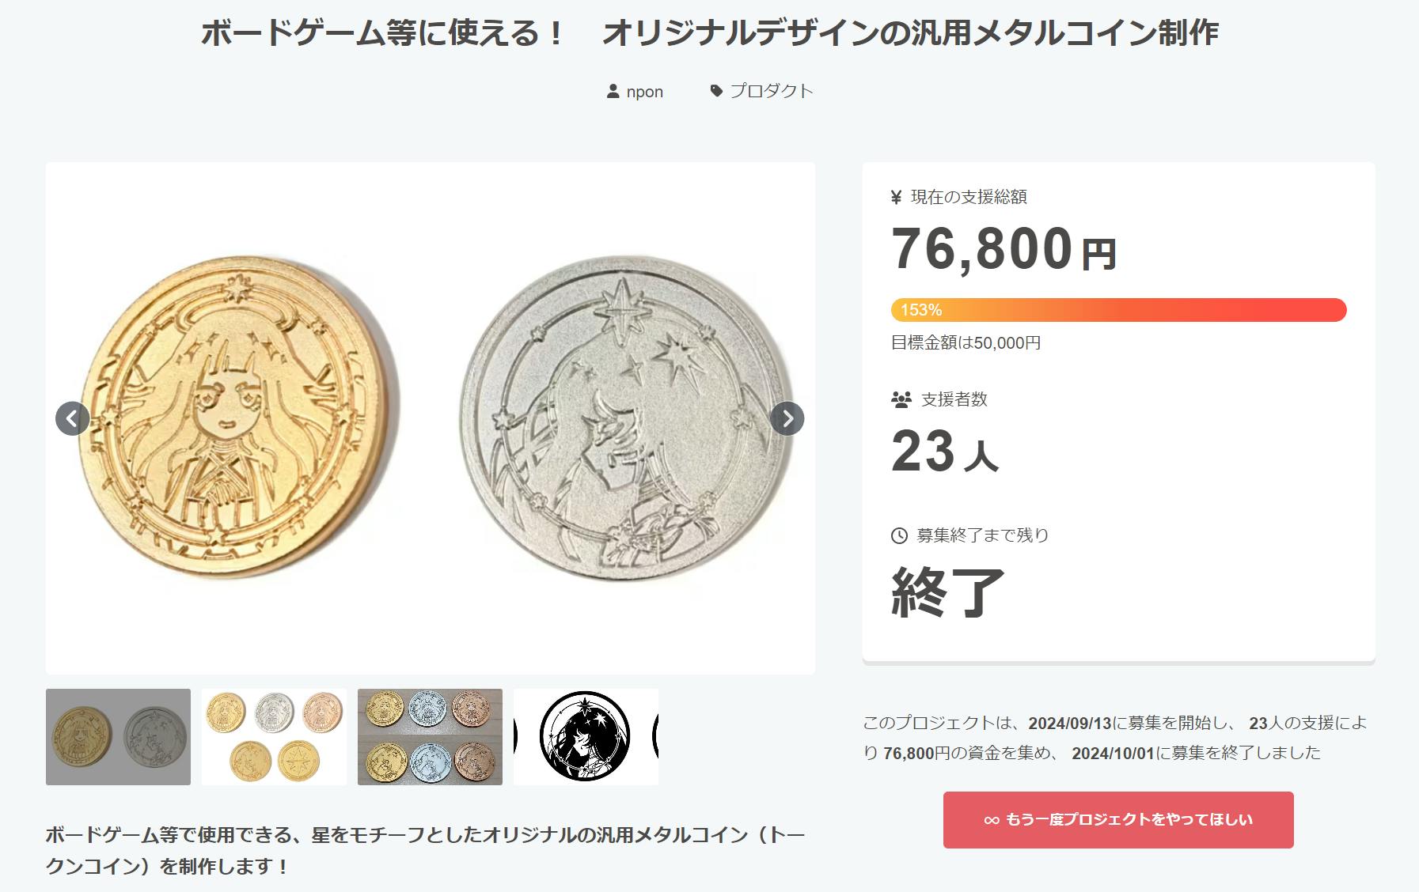Viewport: 1419px width, 892px height.
Task: Click the yen icon next to 現在の支援総額
Action: tap(897, 198)
